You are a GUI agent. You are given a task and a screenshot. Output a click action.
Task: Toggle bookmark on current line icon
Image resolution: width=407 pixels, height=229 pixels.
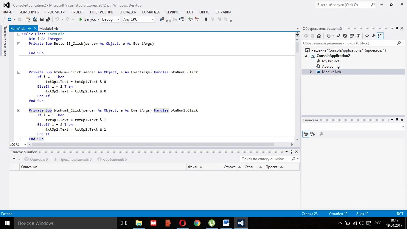pos(206,19)
